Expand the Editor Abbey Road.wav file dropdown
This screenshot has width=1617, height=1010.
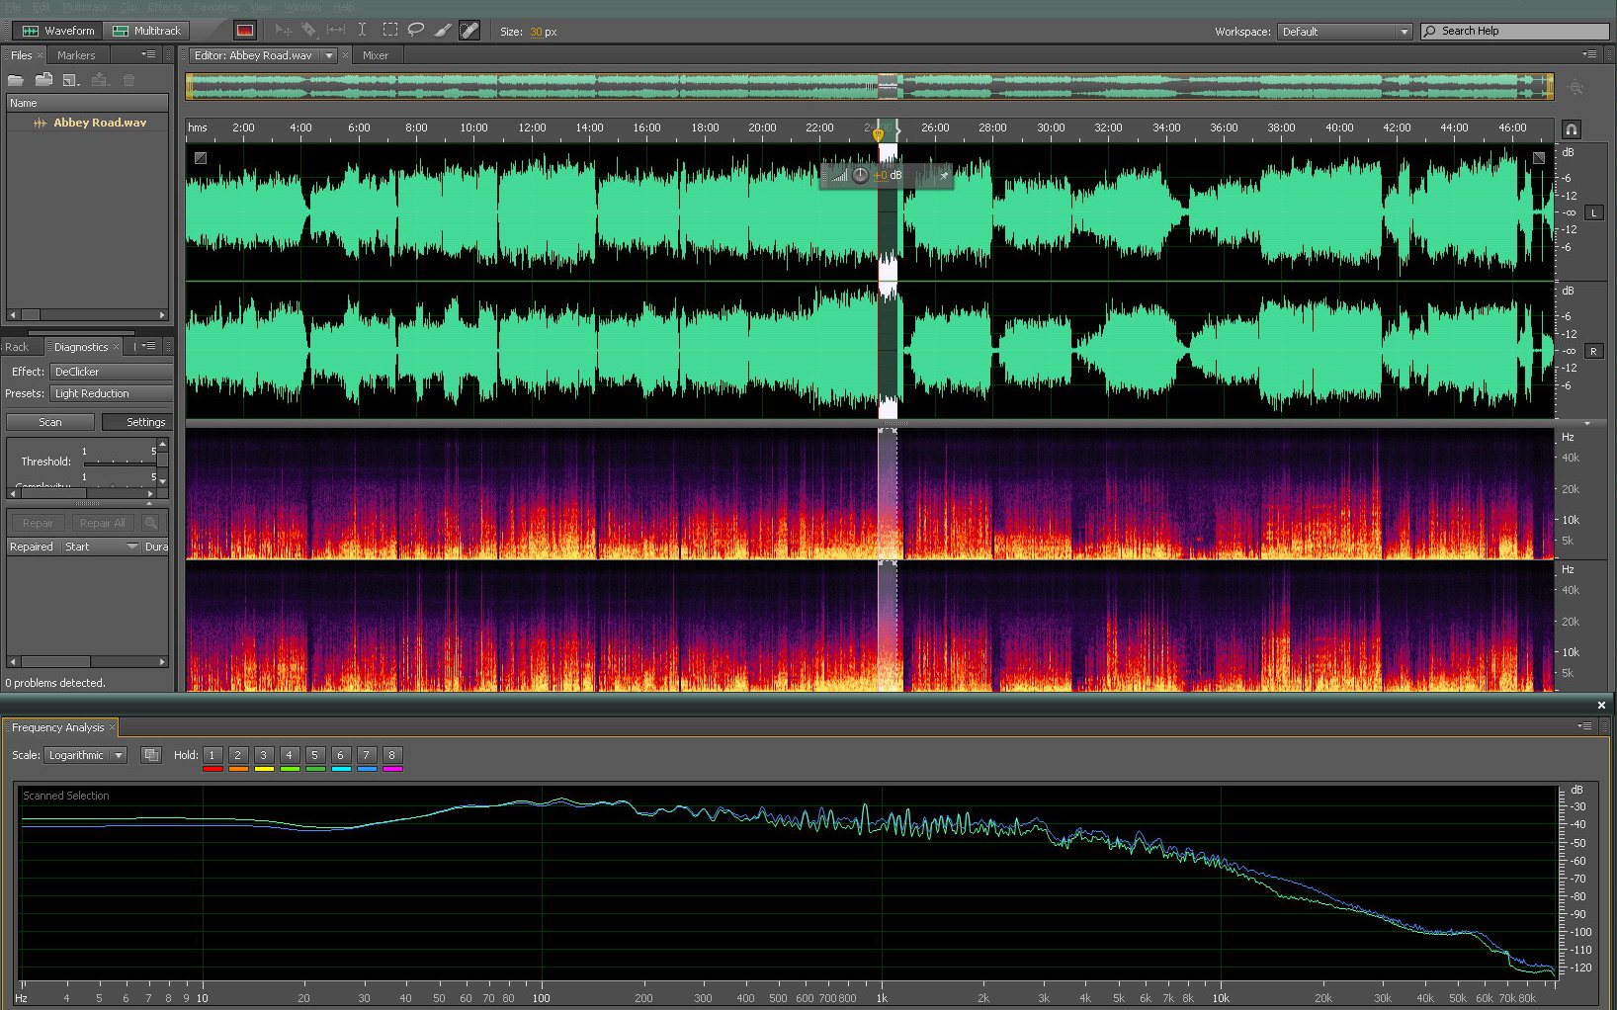click(x=329, y=56)
